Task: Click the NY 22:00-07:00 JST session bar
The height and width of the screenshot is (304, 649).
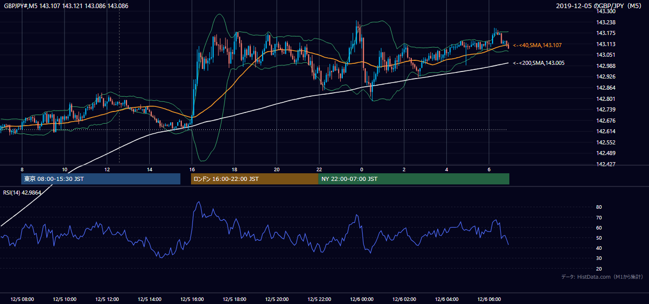Action: coord(414,179)
